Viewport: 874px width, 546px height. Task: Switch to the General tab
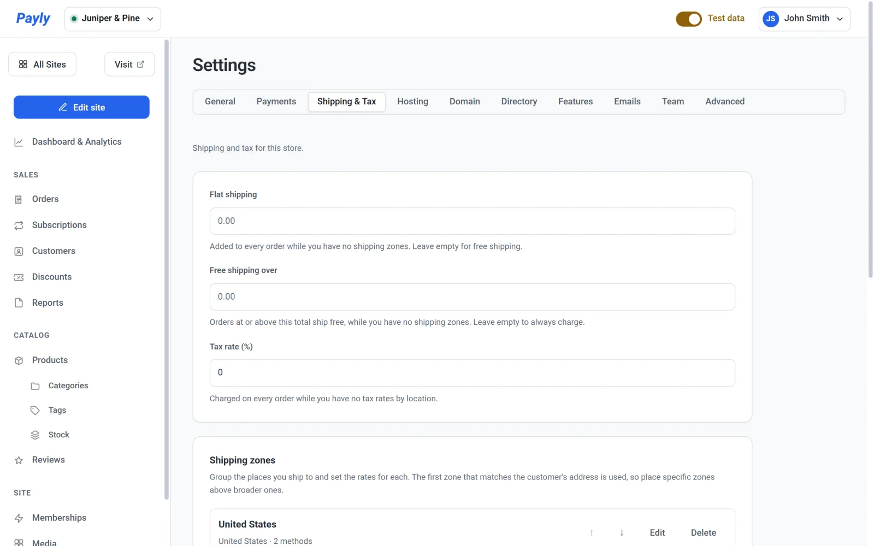point(220,102)
